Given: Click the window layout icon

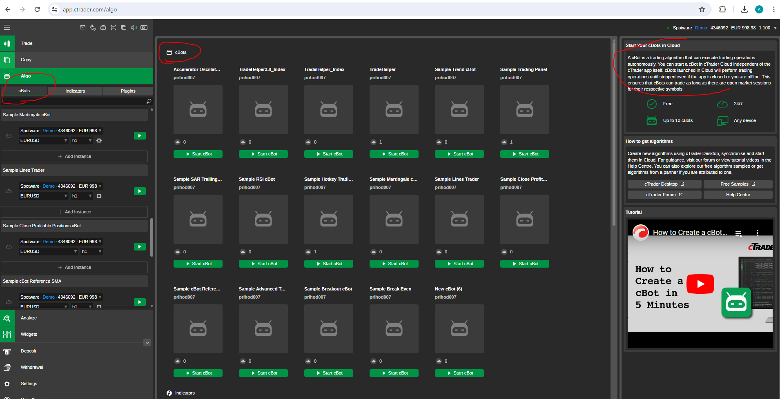Looking at the screenshot, I should (123, 27).
